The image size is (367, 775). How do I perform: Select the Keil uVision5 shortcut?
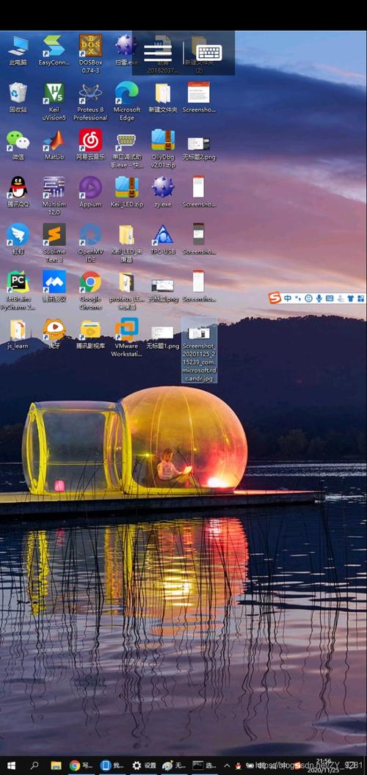(54, 101)
